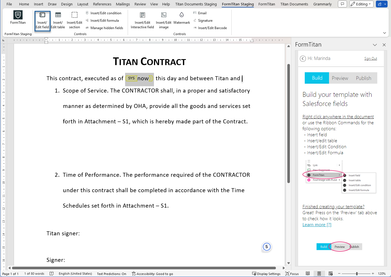391x277 pixels.
Task: Click 1 of 80 words count
Action: pyautogui.click(x=34, y=274)
